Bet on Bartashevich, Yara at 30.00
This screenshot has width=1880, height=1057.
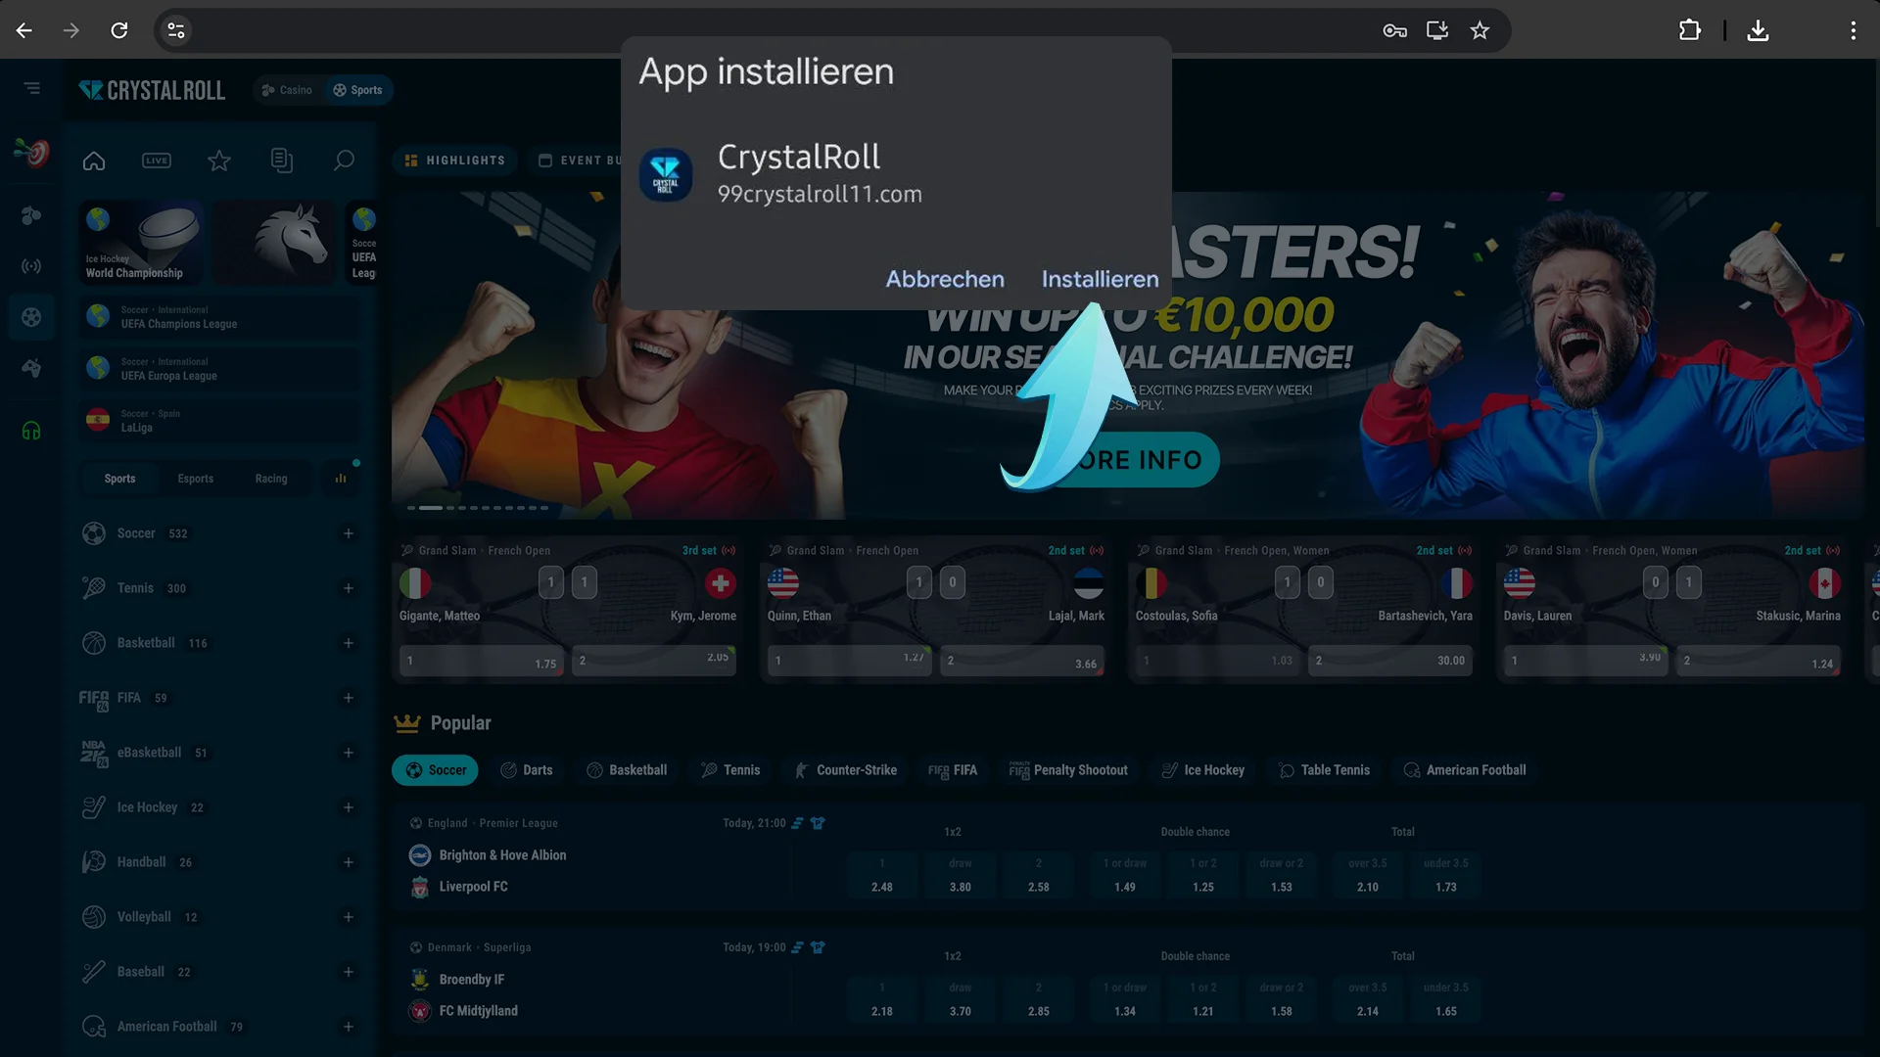point(1390,662)
